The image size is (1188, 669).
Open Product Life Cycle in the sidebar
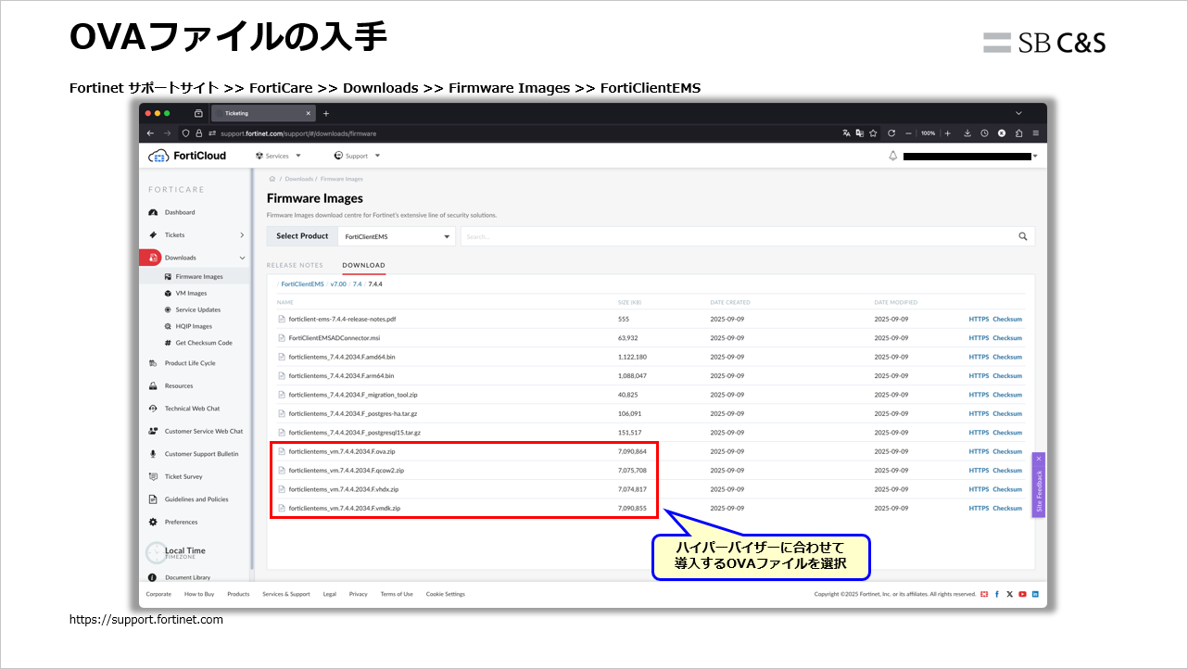point(190,363)
